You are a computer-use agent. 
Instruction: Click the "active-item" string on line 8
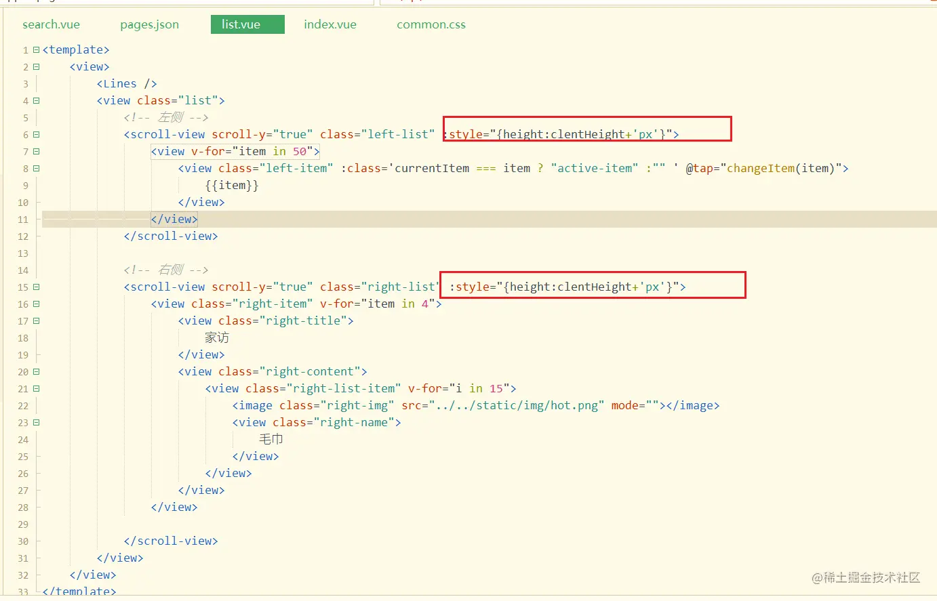595,168
